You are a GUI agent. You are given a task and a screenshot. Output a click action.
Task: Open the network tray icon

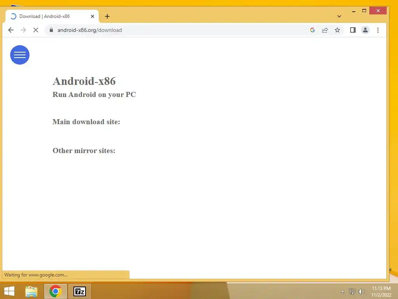[x=352, y=291]
